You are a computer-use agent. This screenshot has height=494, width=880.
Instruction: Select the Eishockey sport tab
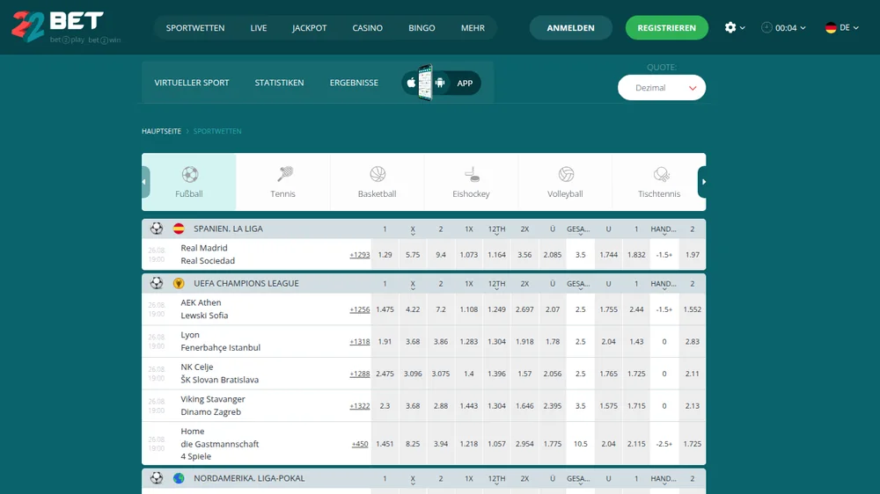472,182
